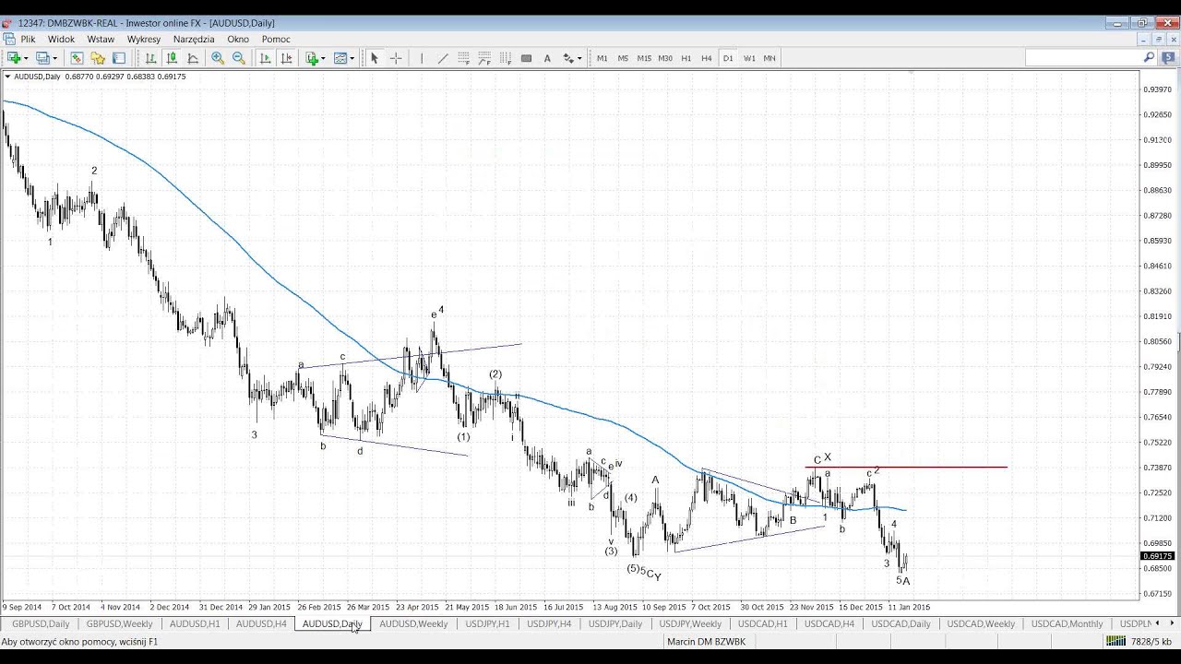Switch to Line Chart display
The height and width of the screenshot is (664, 1181).
193,58
